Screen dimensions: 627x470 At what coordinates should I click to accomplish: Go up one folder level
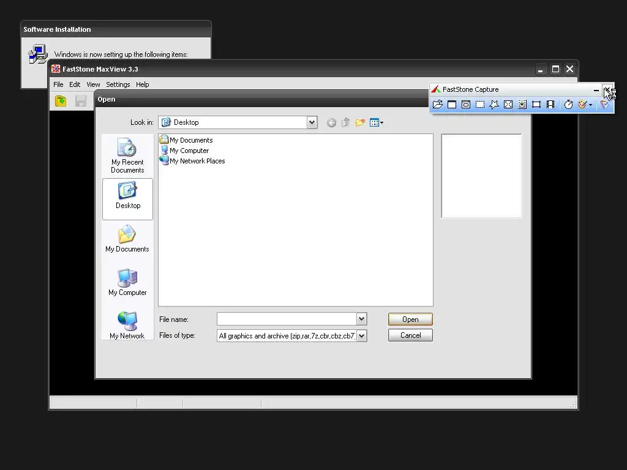click(x=345, y=122)
